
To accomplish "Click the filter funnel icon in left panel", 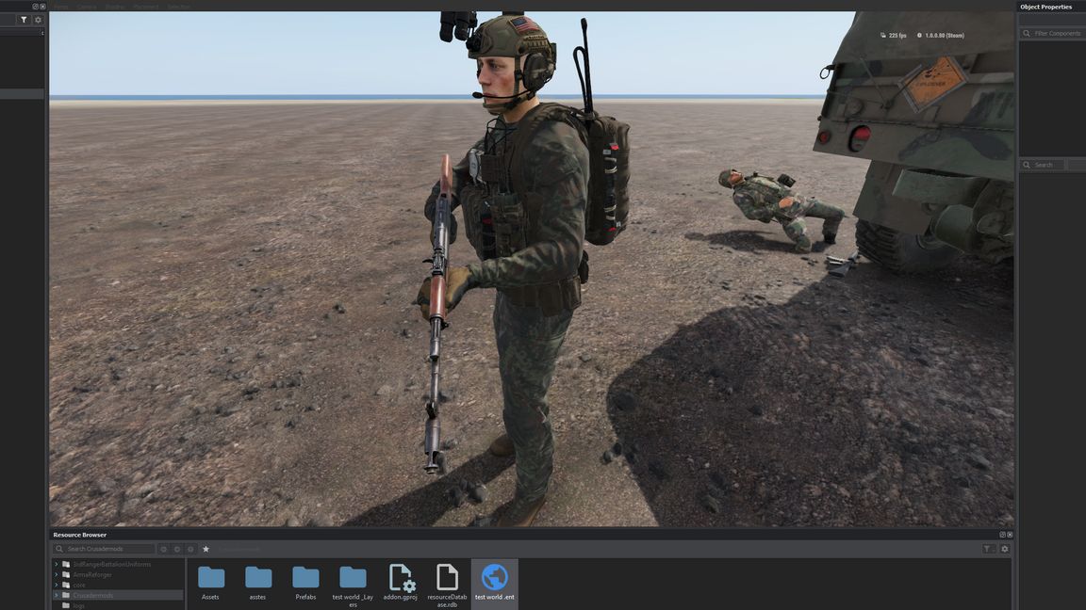I will click(x=24, y=20).
